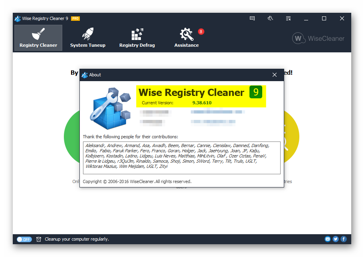Open the email contact icon
The image size is (364, 257).
pyautogui.click(x=328, y=239)
